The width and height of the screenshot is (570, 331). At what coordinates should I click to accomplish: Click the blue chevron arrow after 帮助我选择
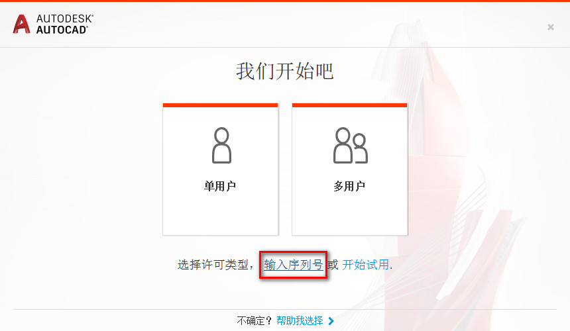coord(331,321)
